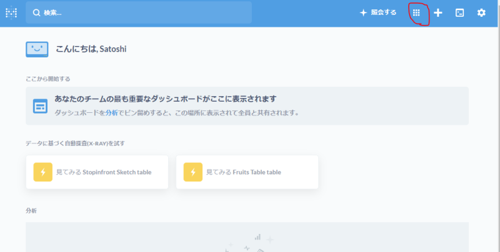The image size is (500, 252).
Task: Follow the 分析 link in dashboard hint
Action: (x=111, y=113)
